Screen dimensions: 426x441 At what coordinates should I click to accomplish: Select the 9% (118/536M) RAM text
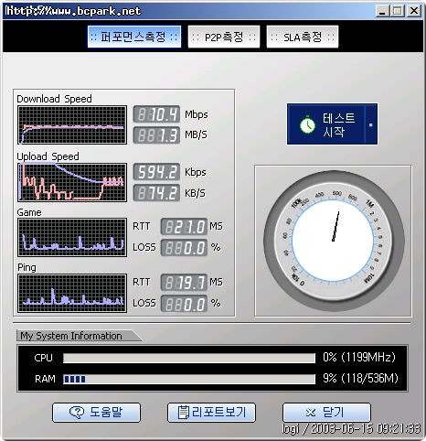(360, 378)
